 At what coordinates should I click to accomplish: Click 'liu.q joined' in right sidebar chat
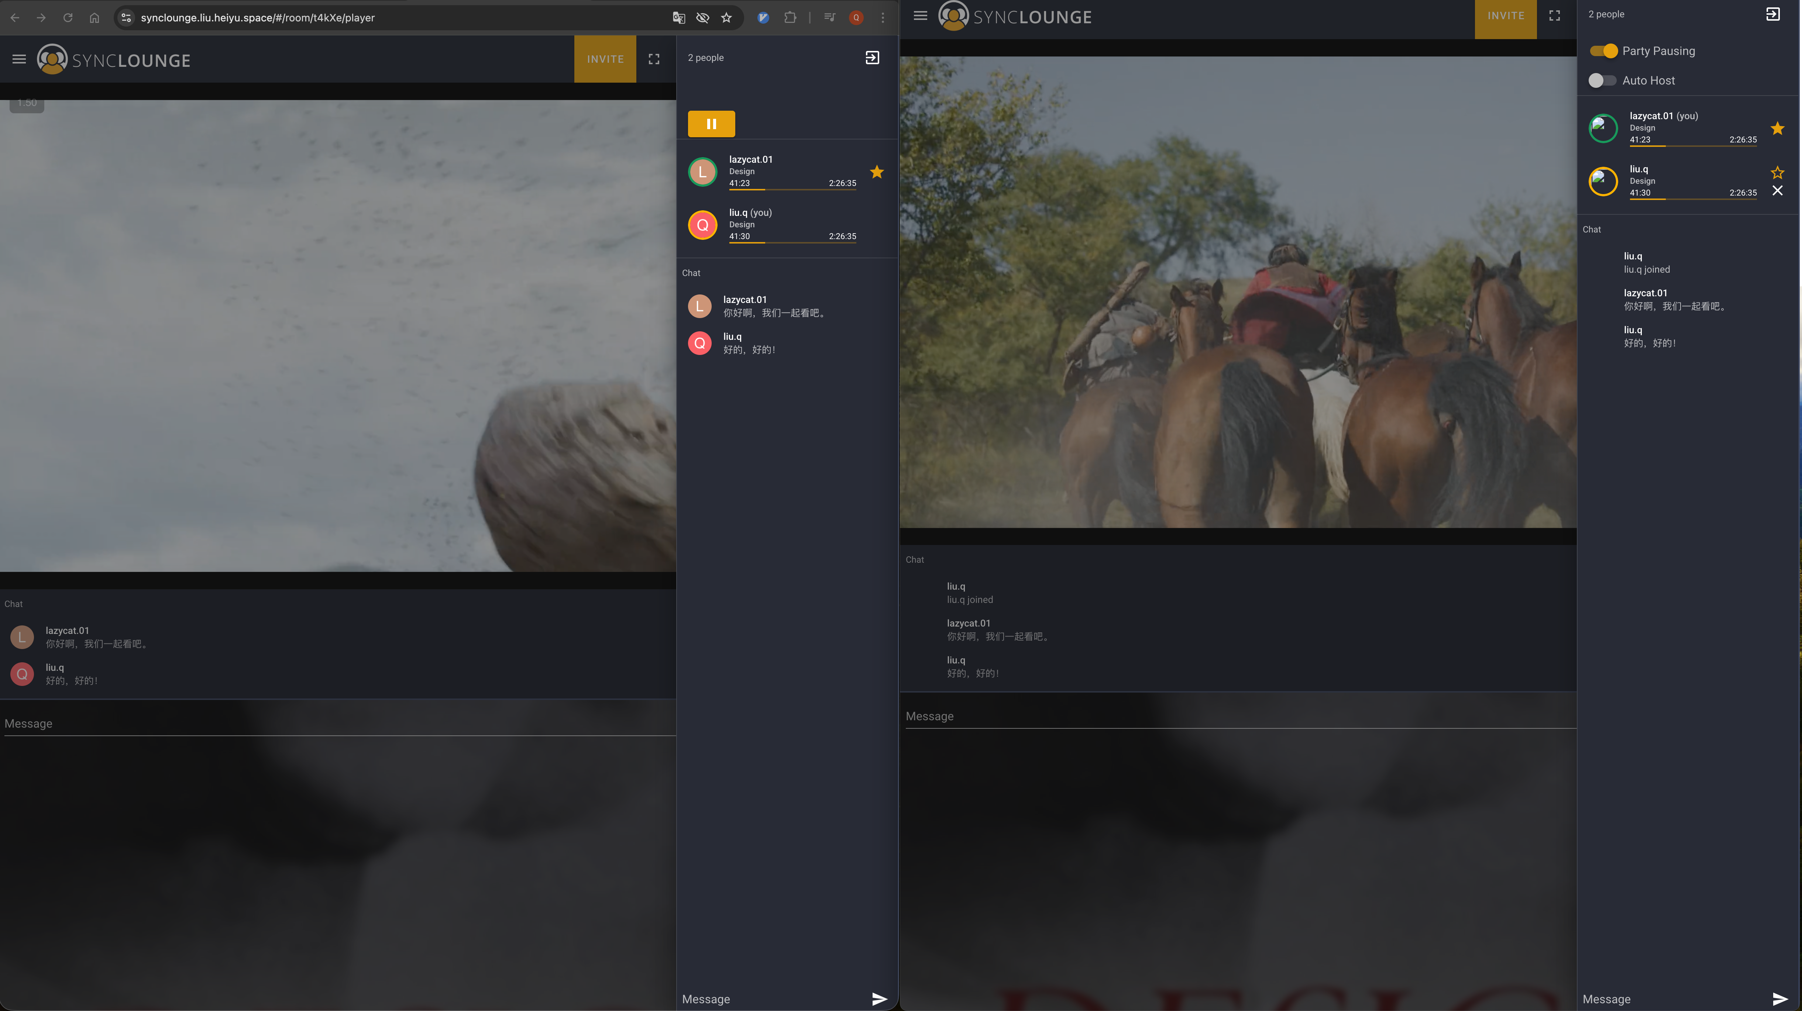(x=1647, y=269)
